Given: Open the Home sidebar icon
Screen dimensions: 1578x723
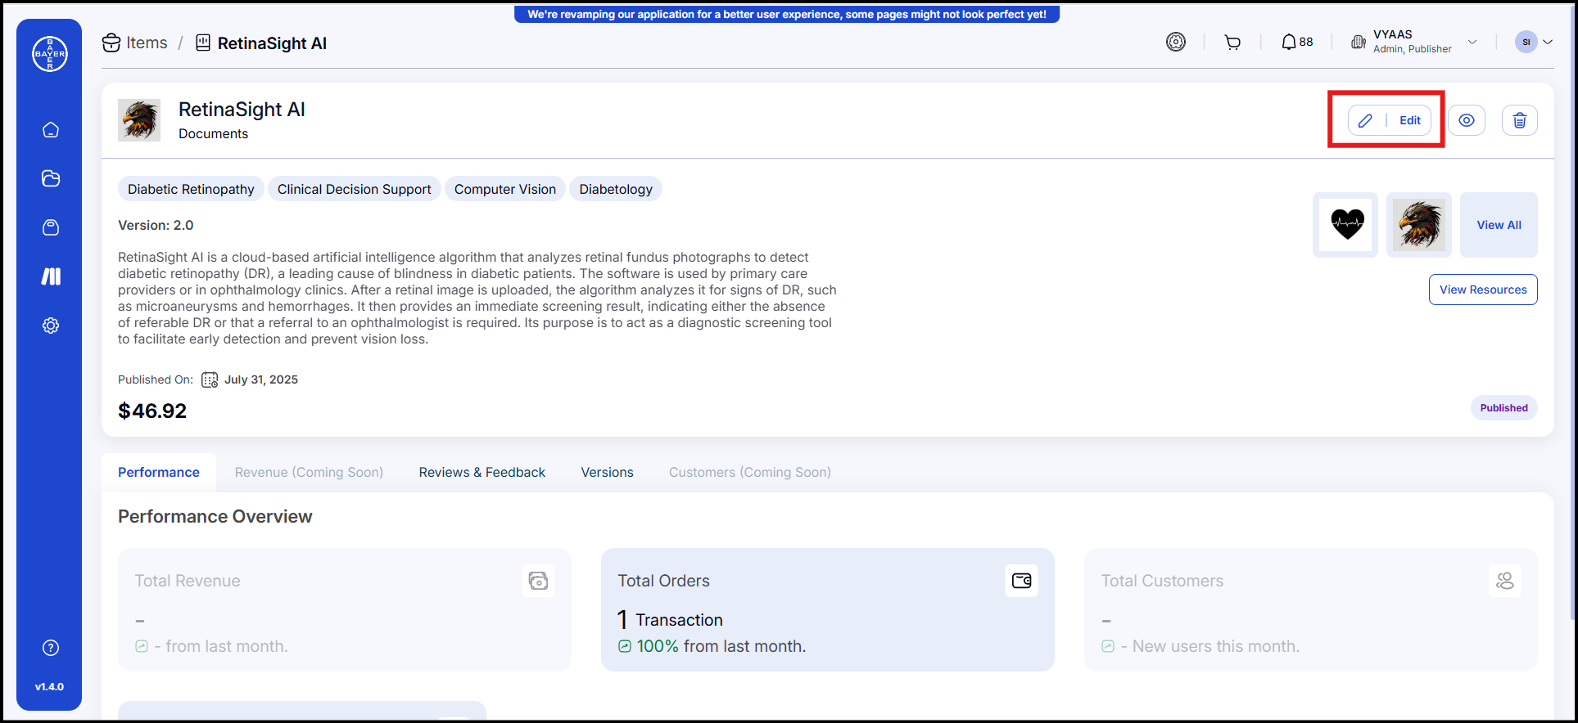Looking at the screenshot, I should click(51, 130).
